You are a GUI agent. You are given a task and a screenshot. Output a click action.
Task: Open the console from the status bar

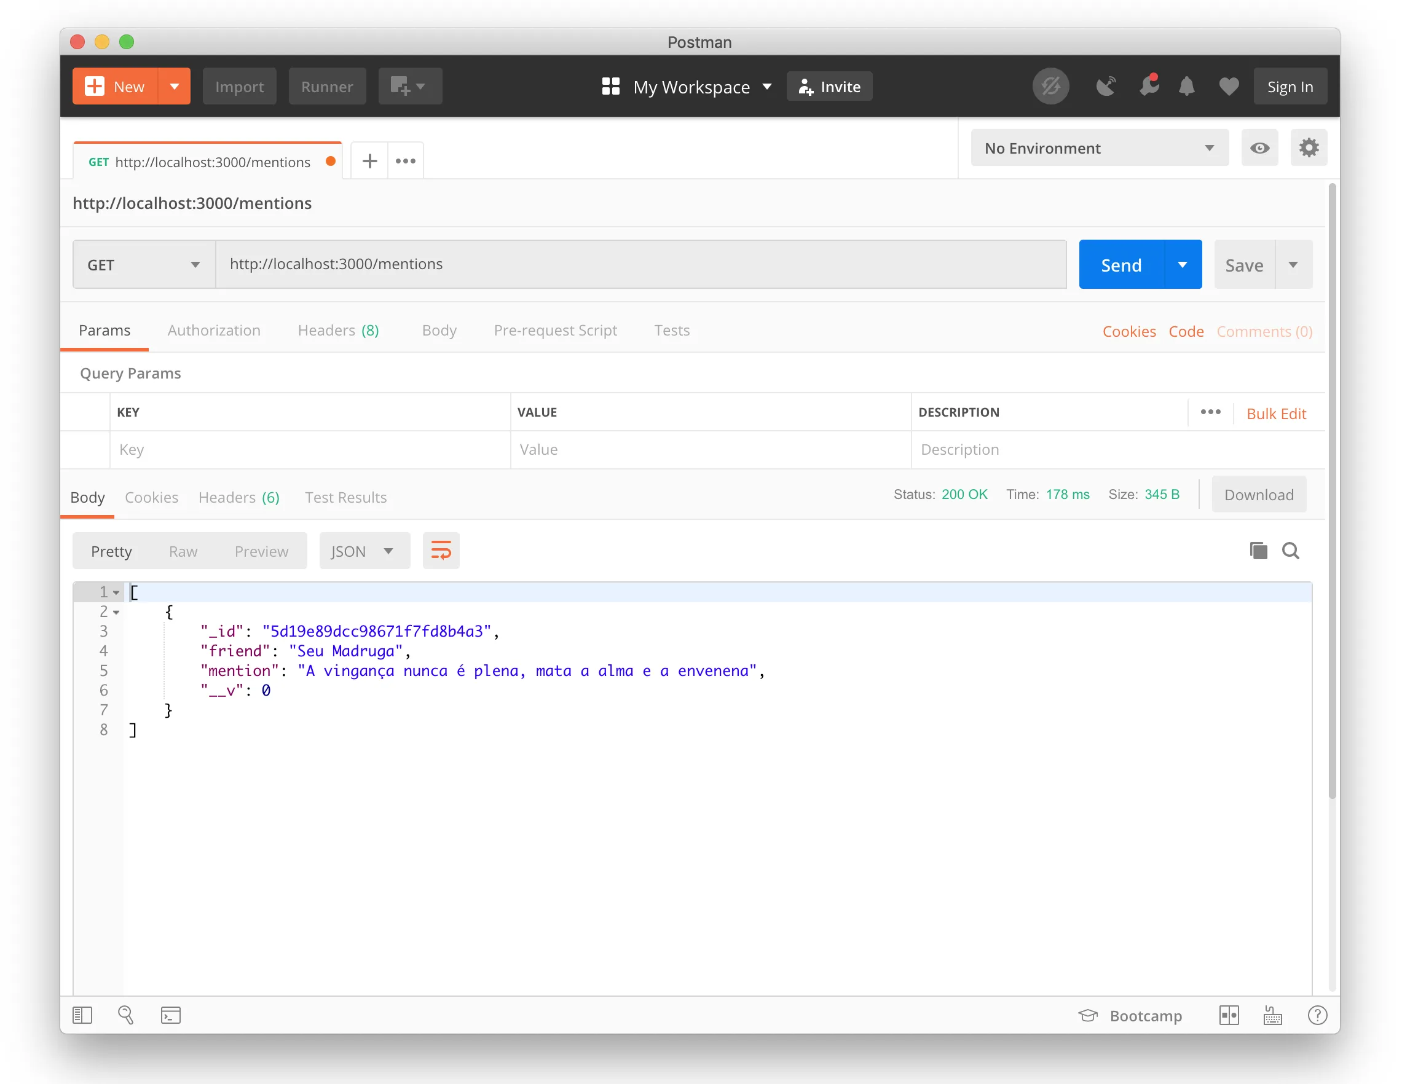click(170, 1015)
